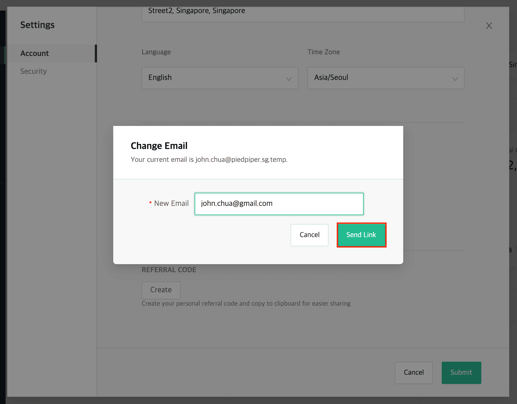Click the Change Email dialog heading
517x404 pixels.
click(159, 146)
